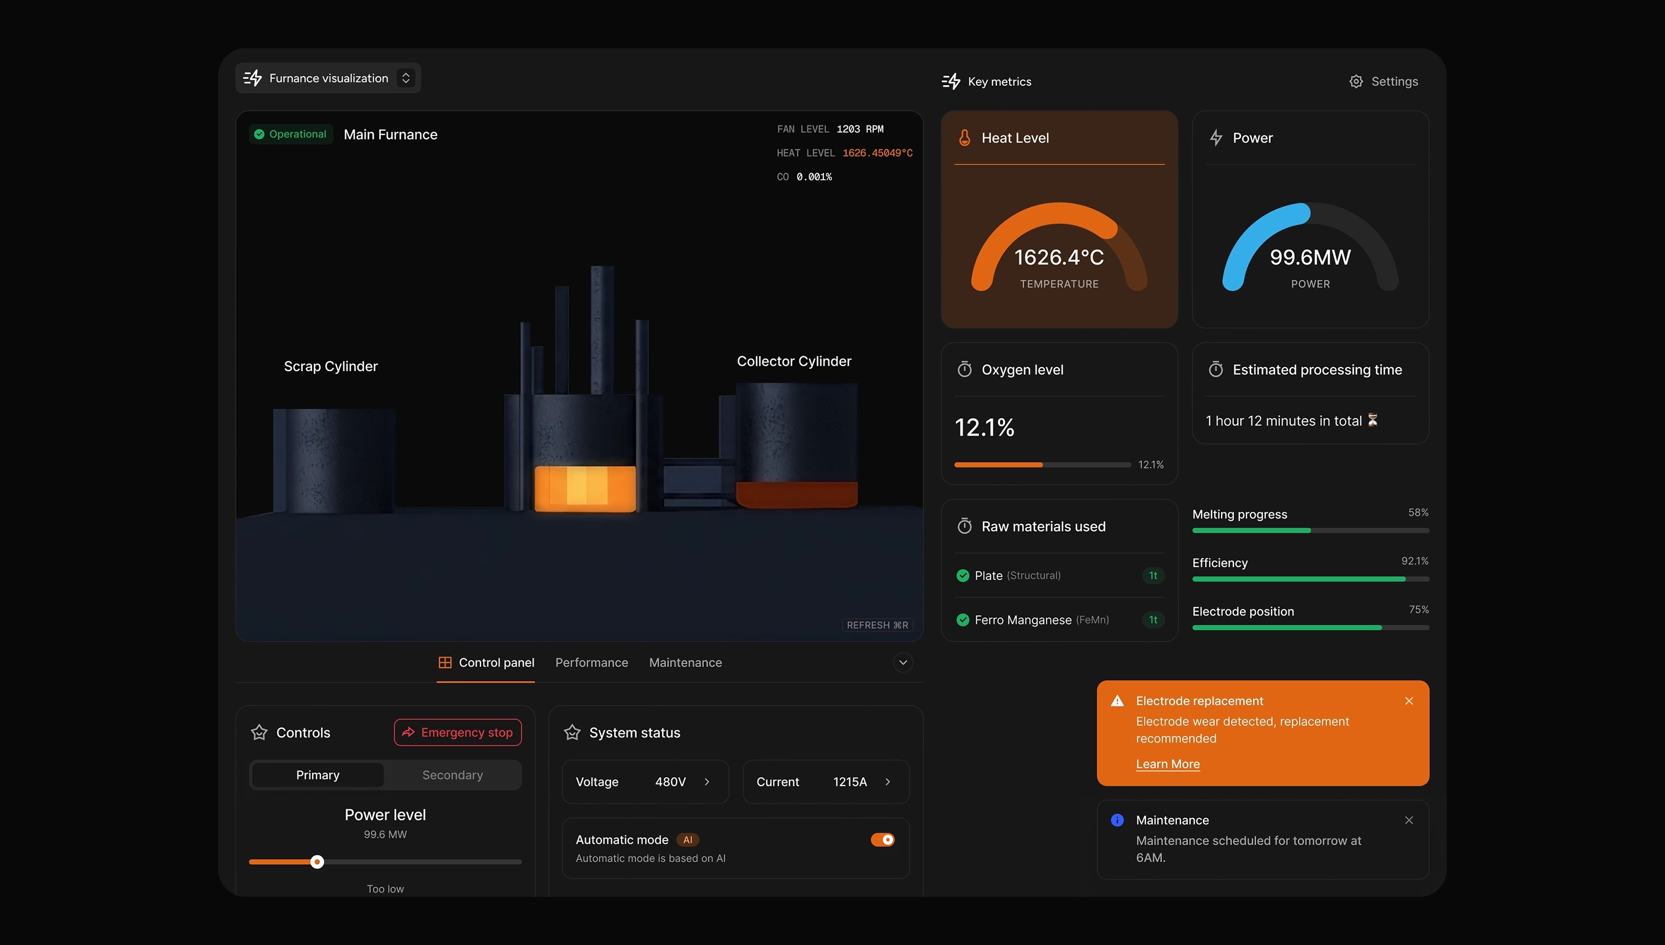
Task: Click the Controls star icon
Action: click(259, 733)
